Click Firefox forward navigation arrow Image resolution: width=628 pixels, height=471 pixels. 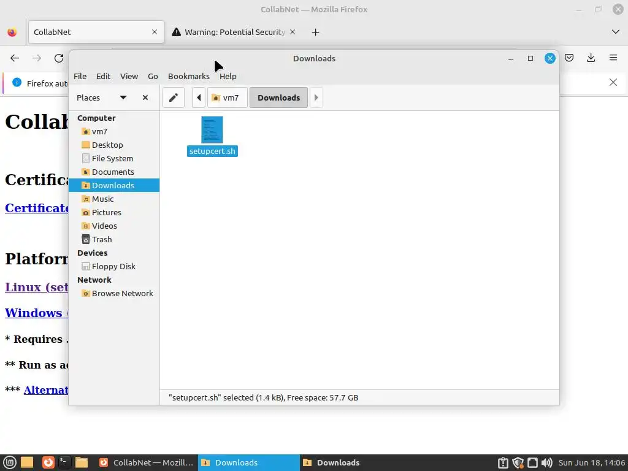[37, 58]
